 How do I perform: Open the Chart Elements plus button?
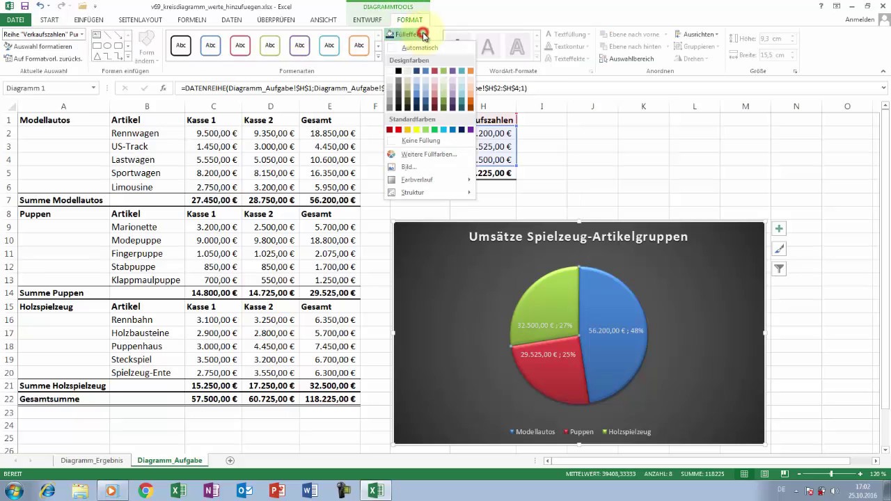(x=779, y=229)
